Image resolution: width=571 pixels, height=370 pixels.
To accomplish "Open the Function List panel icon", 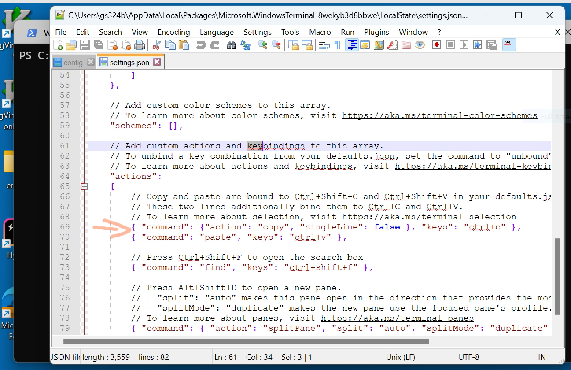I will [x=392, y=45].
